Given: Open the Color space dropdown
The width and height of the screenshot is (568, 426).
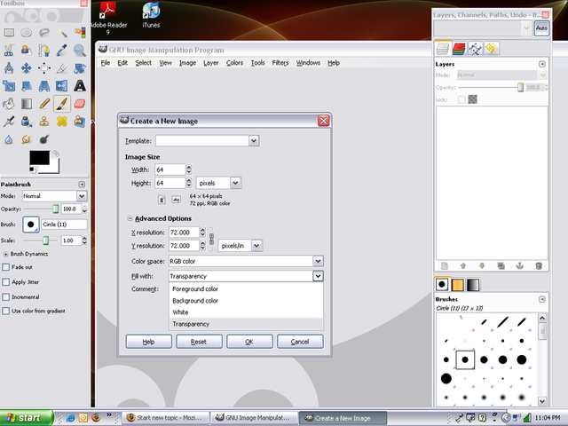Looking at the screenshot, I should pyautogui.click(x=318, y=261).
